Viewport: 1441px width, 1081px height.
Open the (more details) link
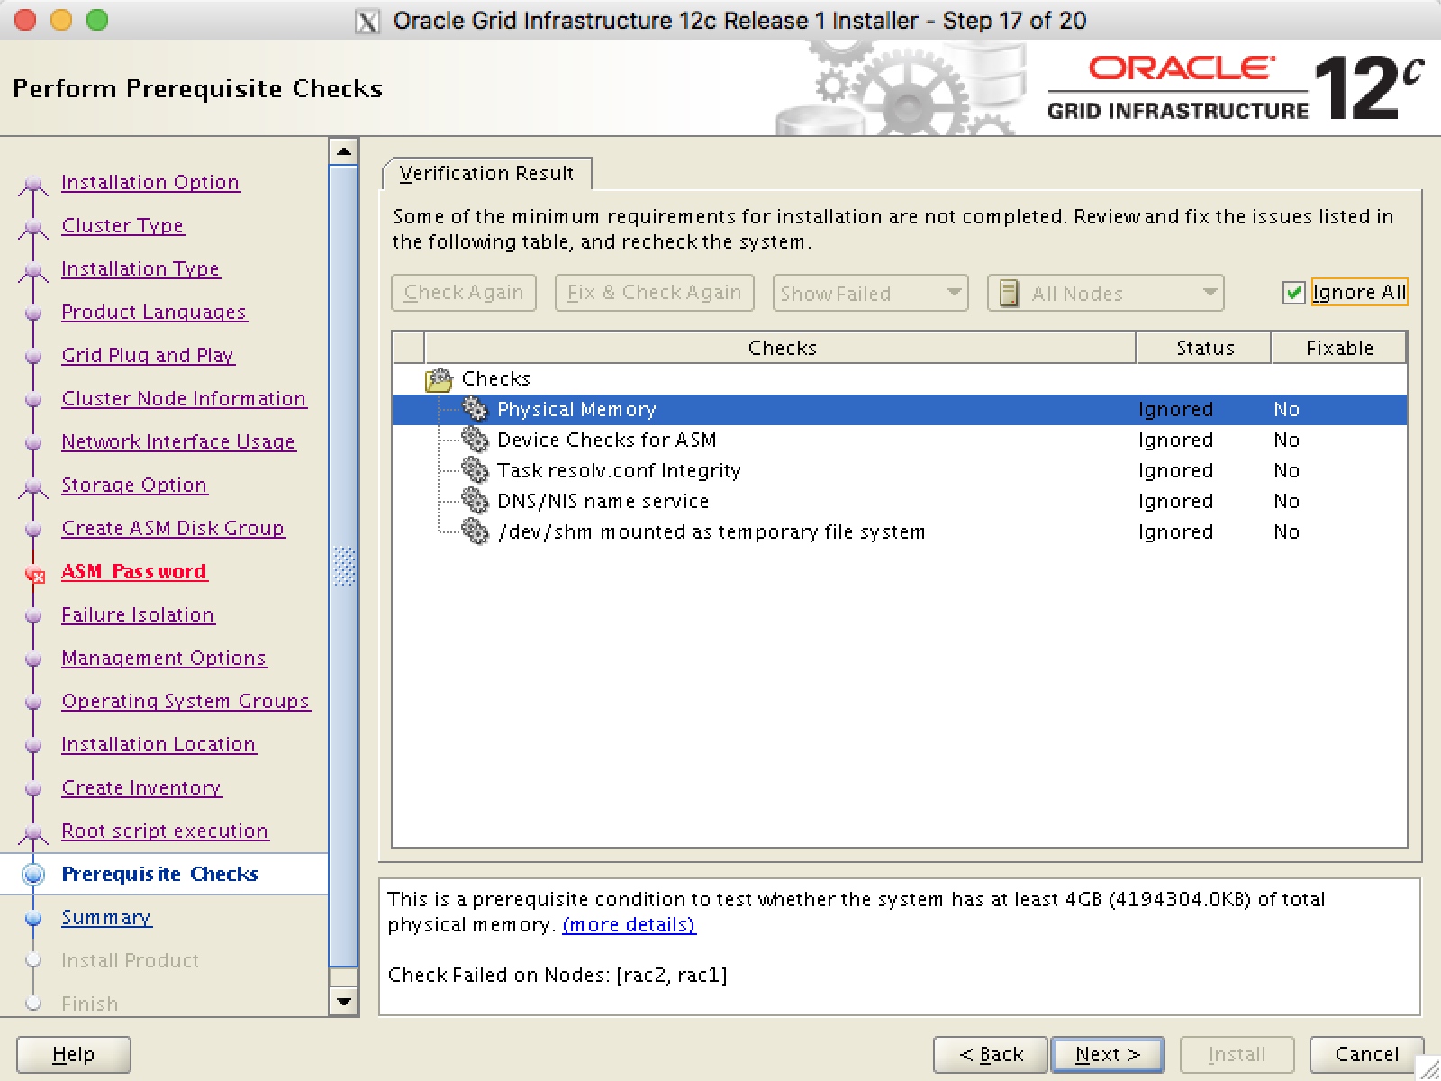(629, 924)
